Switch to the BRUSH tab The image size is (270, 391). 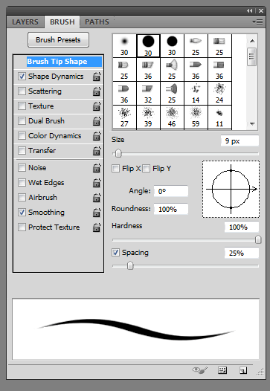click(x=62, y=22)
